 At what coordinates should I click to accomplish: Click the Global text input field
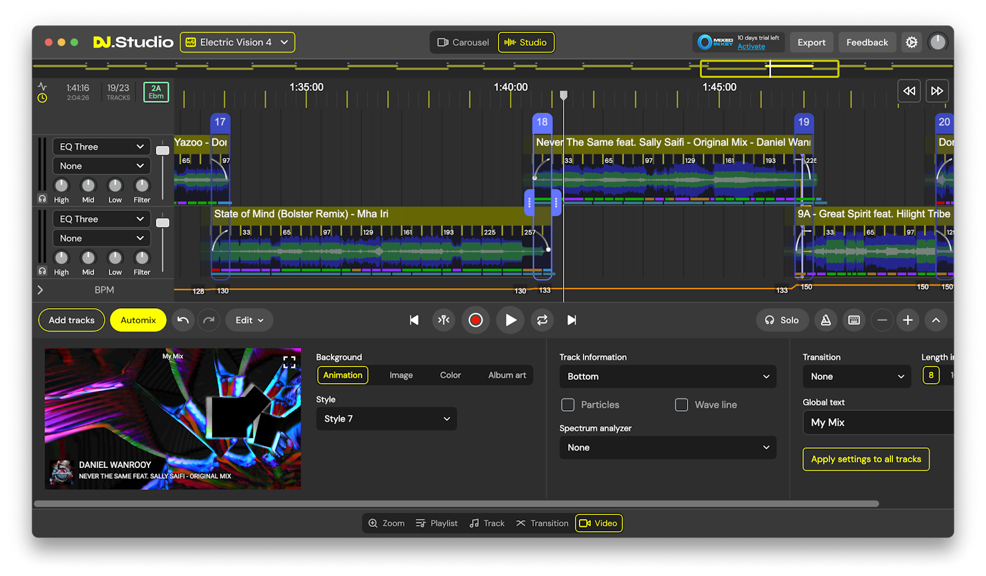878,423
